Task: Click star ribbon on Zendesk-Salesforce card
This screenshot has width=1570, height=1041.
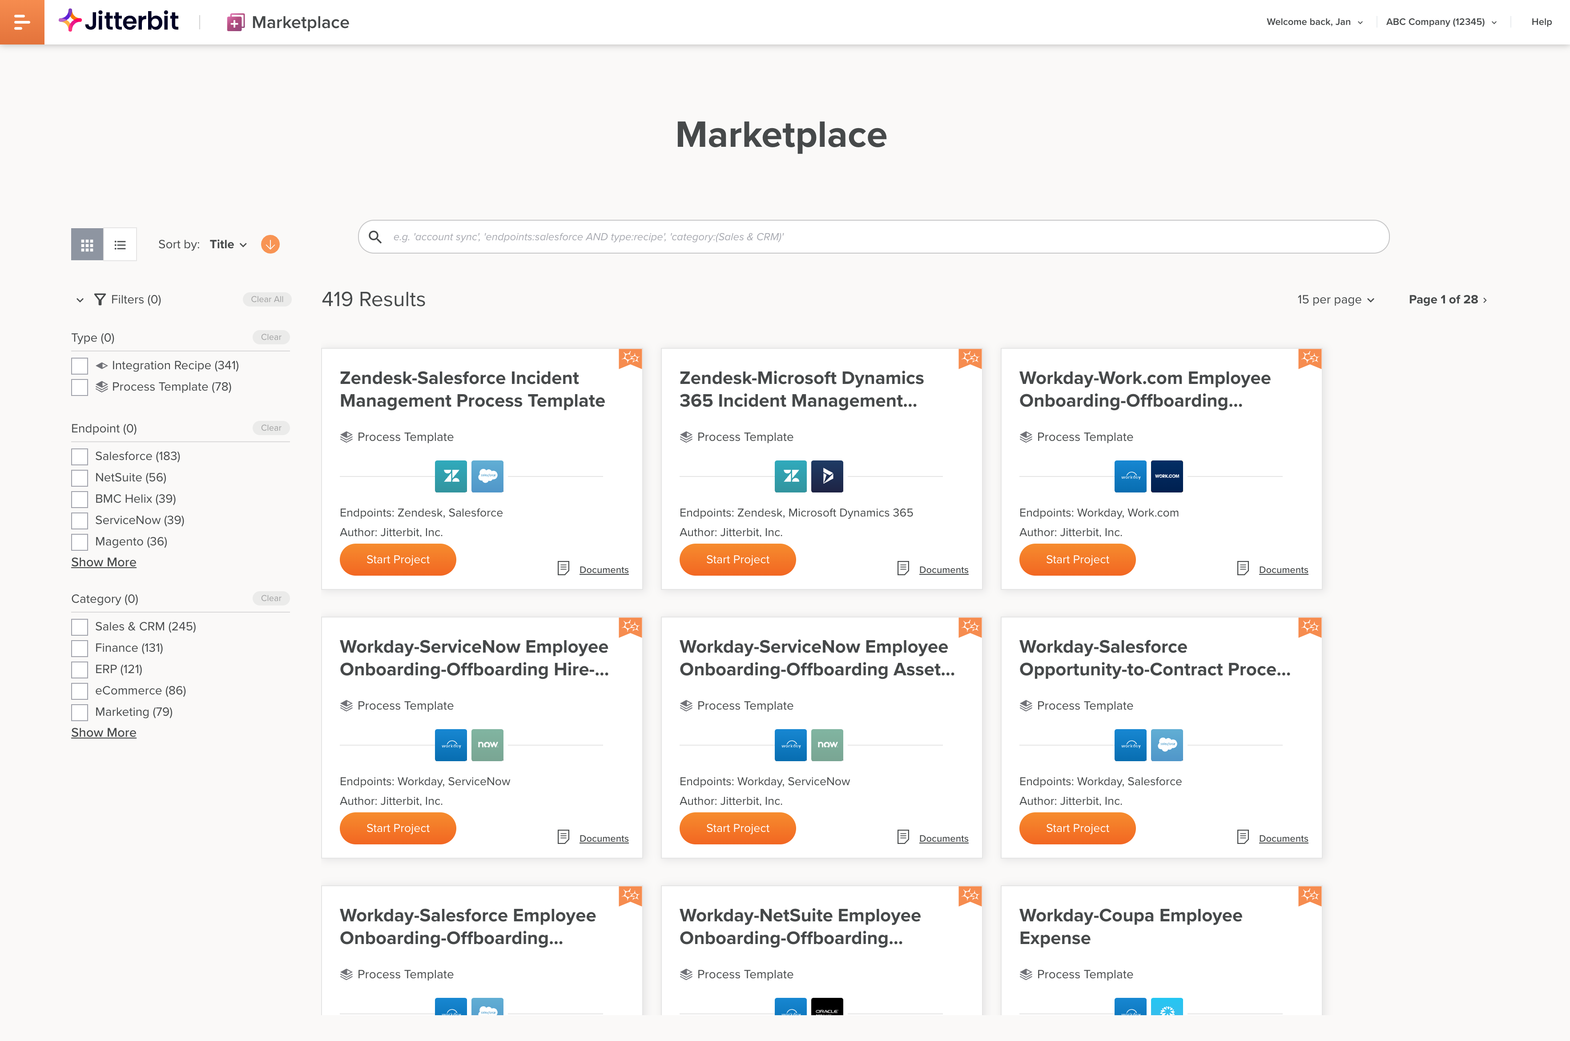Action: [630, 359]
